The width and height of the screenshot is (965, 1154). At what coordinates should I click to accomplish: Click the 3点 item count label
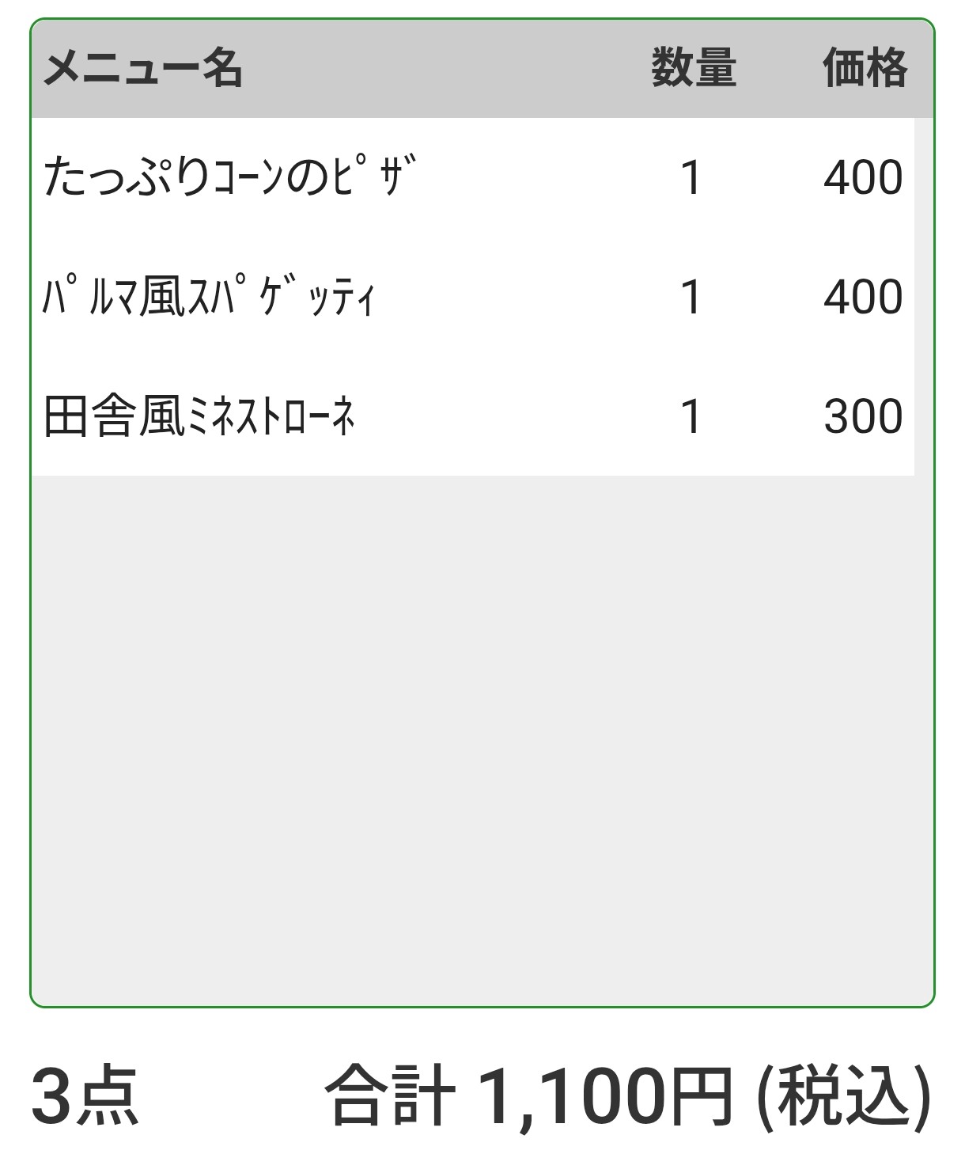pyautogui.click(x=85, y=1096)
